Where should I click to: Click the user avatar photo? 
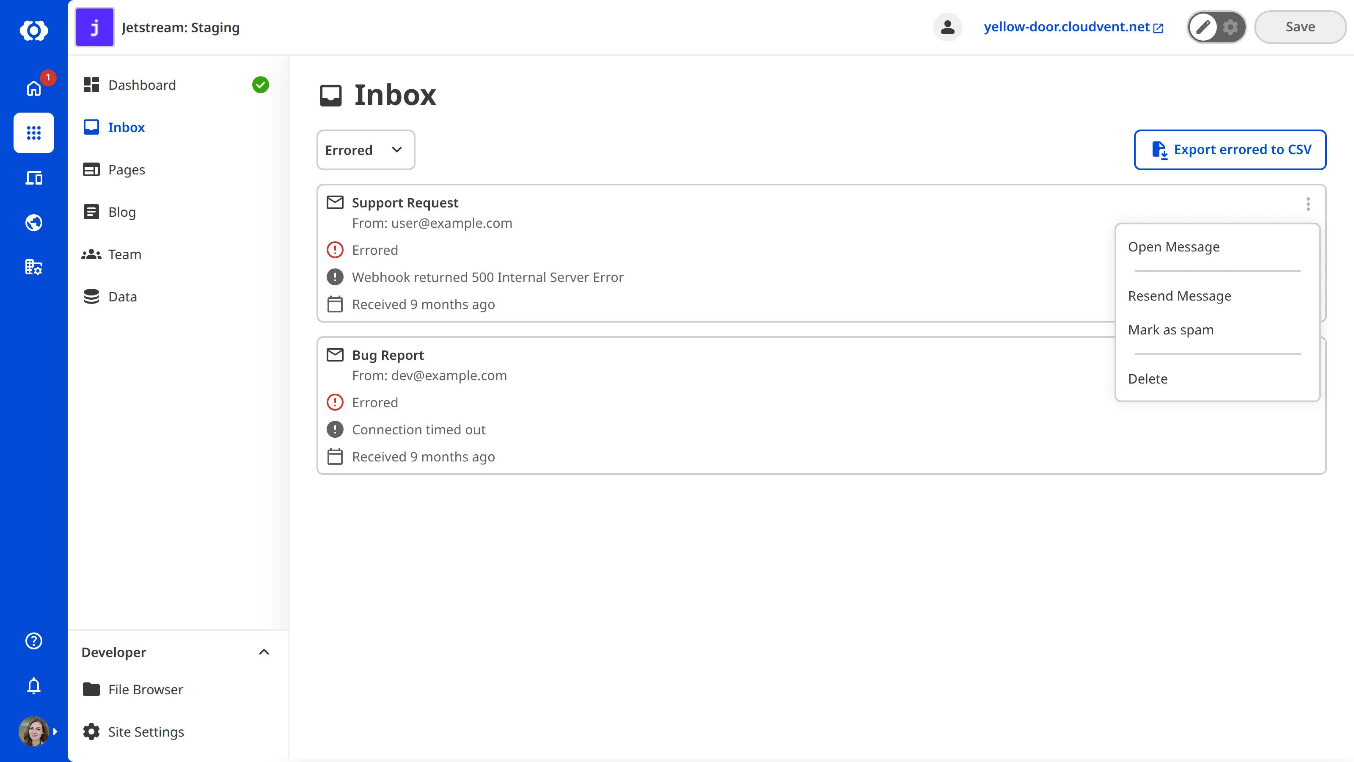pos(34,731)
